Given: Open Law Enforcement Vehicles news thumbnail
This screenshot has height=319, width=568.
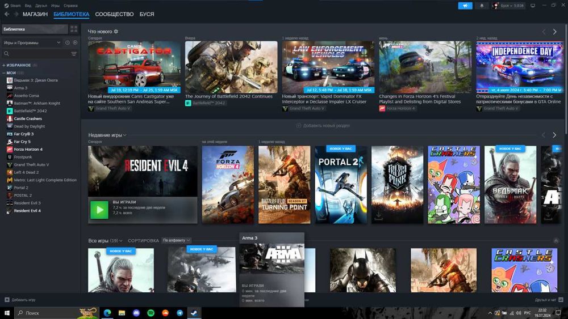Looking at the screenshot, I should (x=328, y=67).
